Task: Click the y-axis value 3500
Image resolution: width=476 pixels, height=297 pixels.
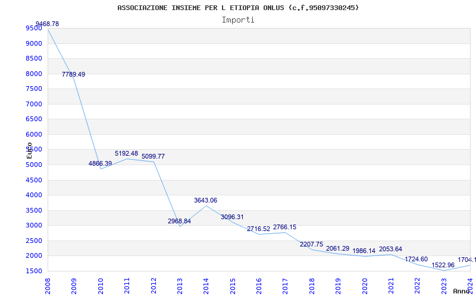Action: (34, 211)
